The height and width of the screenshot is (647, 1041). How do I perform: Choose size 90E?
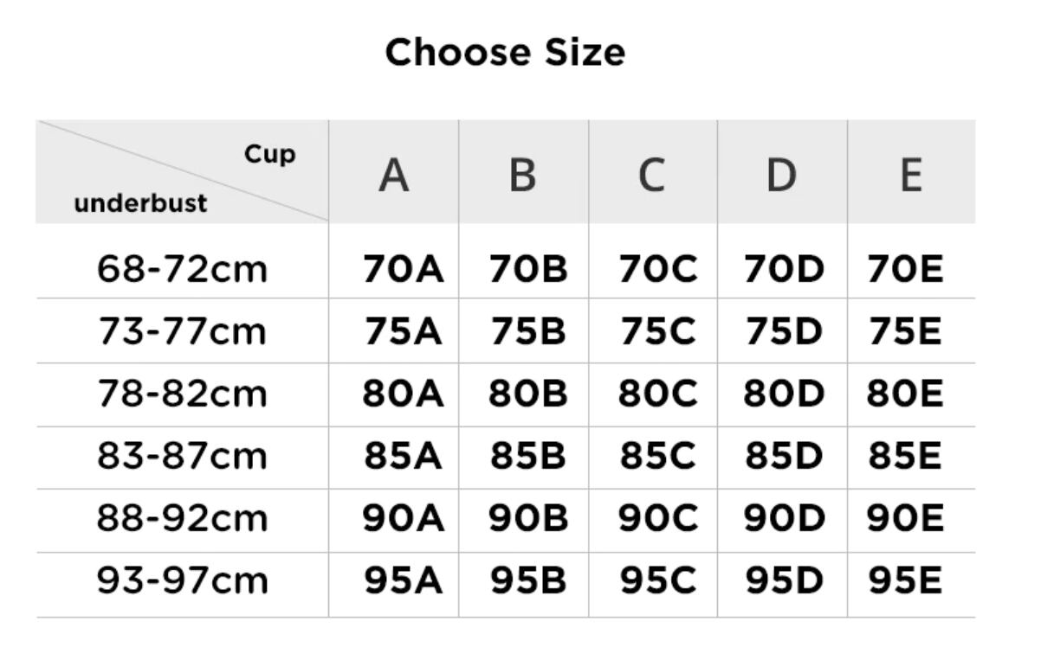pos(905,518)
